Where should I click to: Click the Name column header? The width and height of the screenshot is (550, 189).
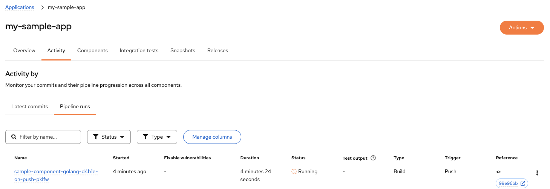coord(21,158)
